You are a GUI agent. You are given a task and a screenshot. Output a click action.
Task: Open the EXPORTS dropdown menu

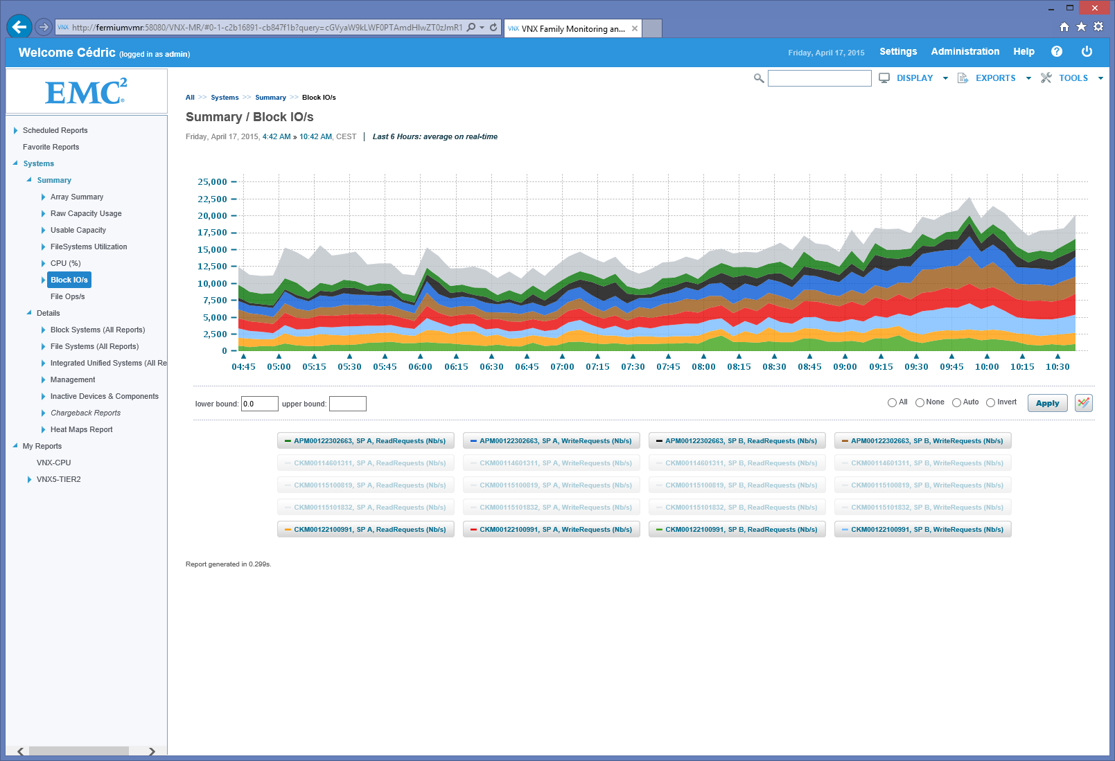click(x=995, y=78)
